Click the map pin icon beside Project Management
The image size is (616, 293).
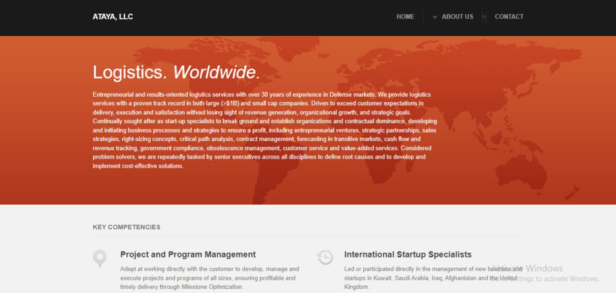[x=100, y=258]
